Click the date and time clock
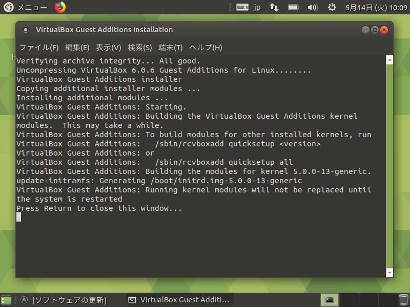 pyautogui.click(x=376, y=7)
